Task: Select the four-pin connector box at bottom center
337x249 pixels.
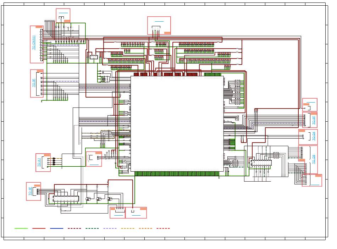Action: [117, 213]
